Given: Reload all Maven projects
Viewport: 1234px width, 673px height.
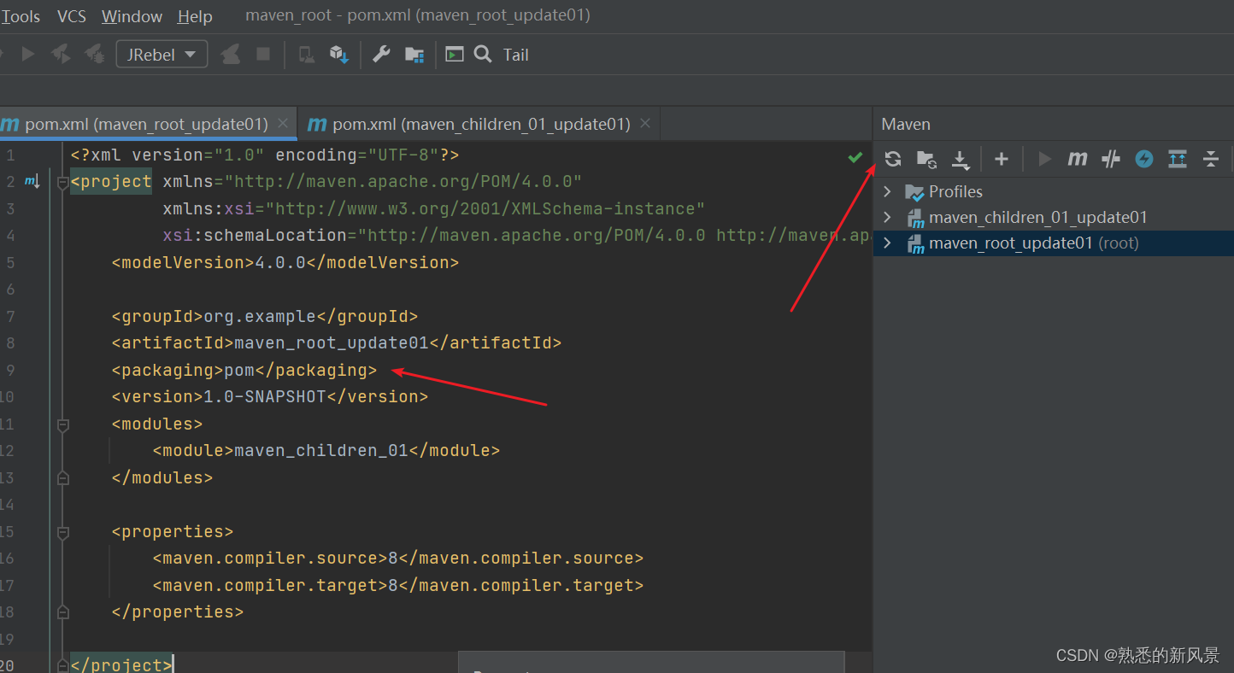Looking at the screenshot, I should (893, 159).
